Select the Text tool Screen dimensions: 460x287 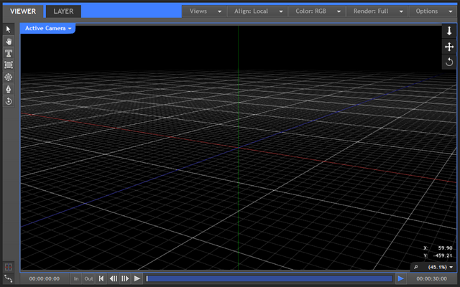point(9,53)
